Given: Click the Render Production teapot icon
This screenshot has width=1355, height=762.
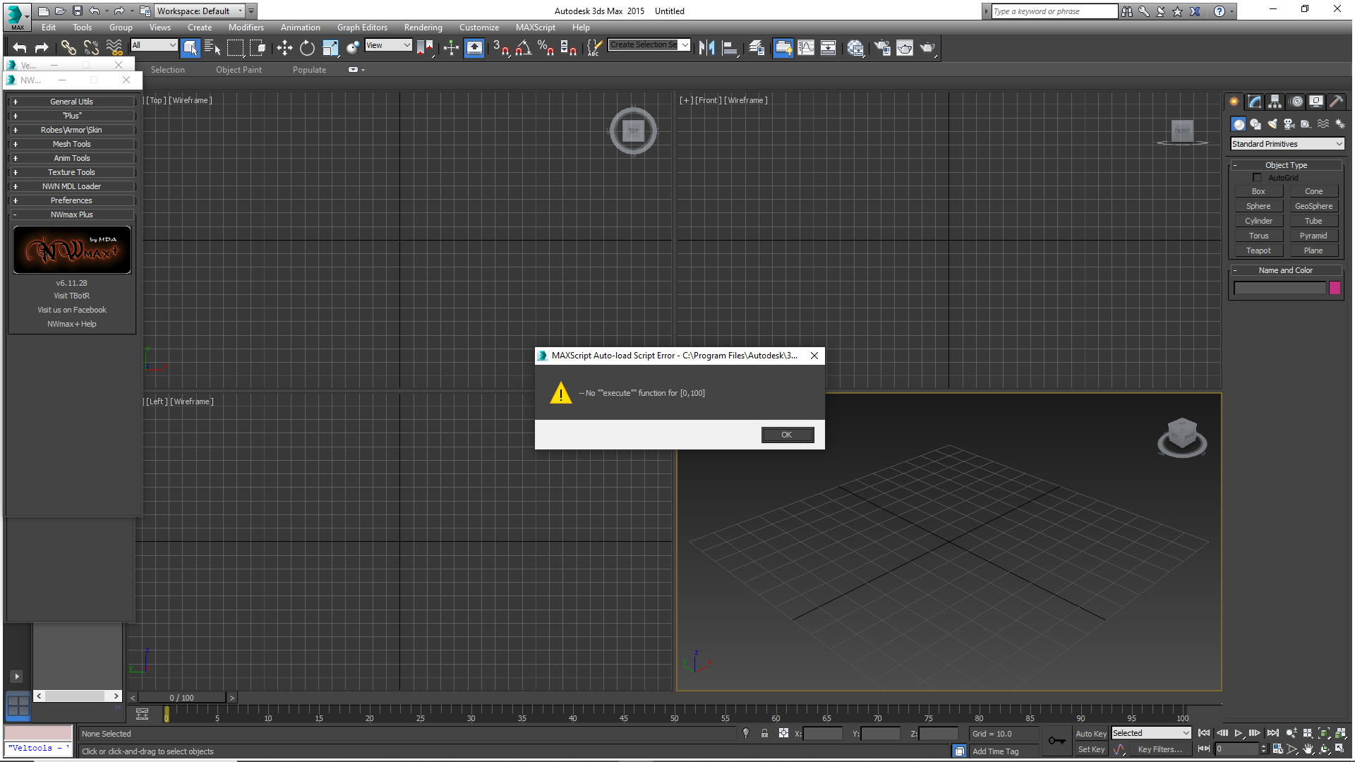Looking at the screenshot, I should (927, 48).
